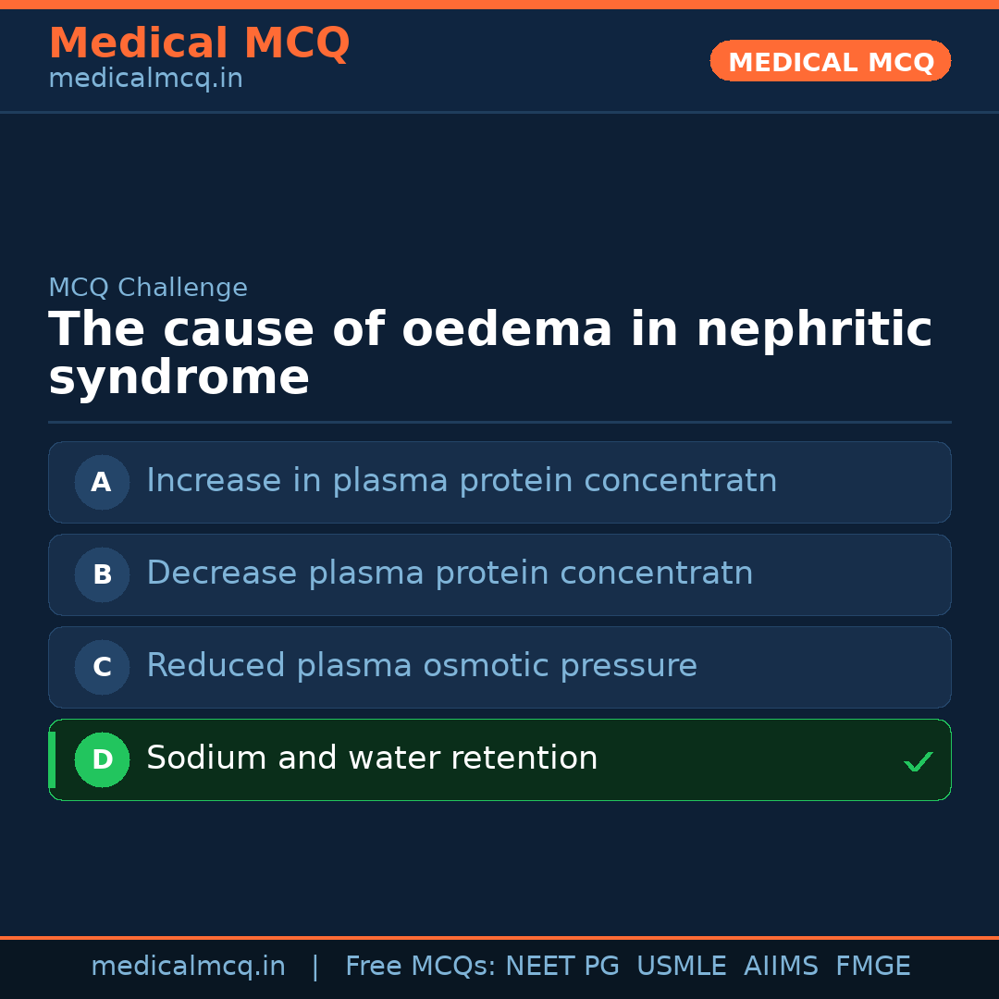
Task: Click 'USMLE' in the footer
Action: 681,967
